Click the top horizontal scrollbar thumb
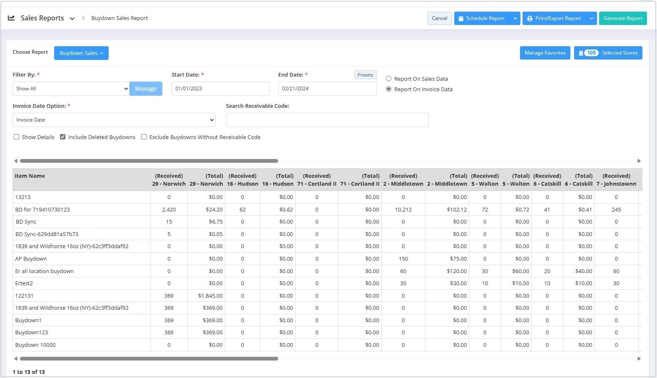Screen dimensions: 657x378 click(x=149, y=161)
